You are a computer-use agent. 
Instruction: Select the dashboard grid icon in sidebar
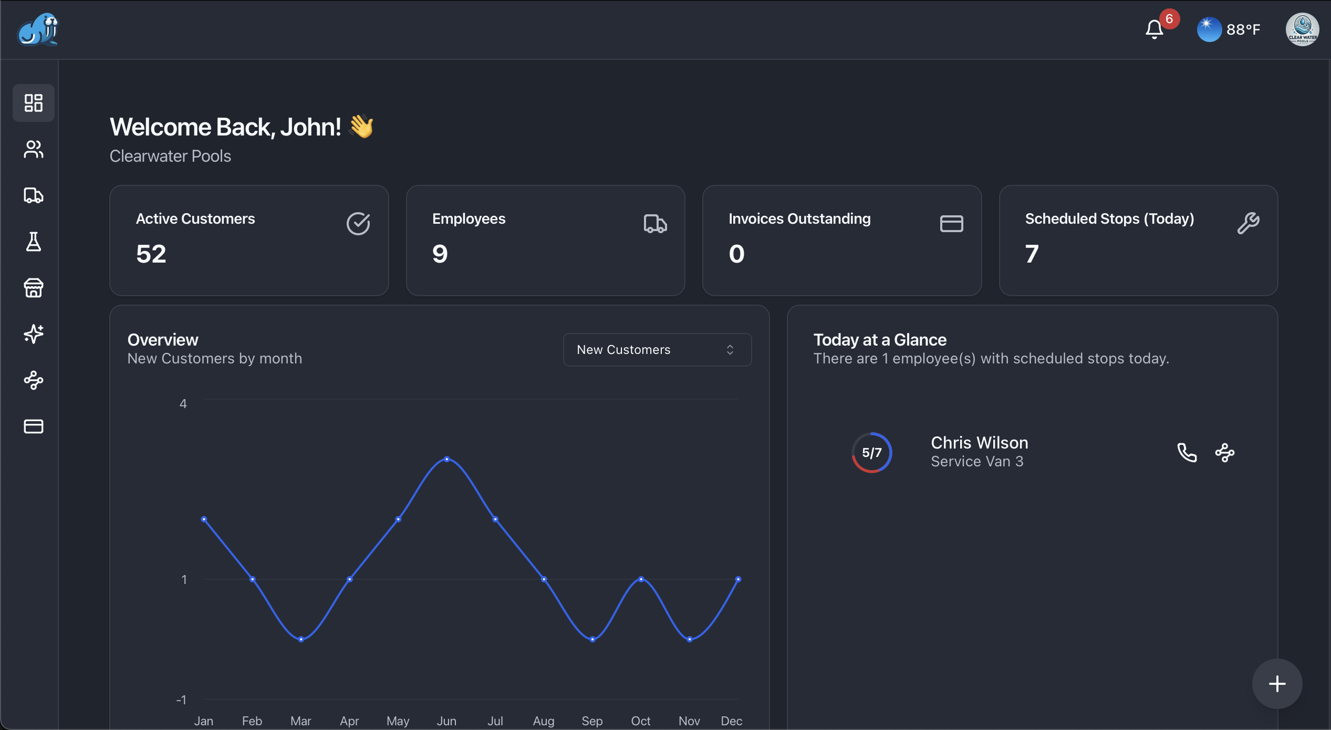click(34, 103)
